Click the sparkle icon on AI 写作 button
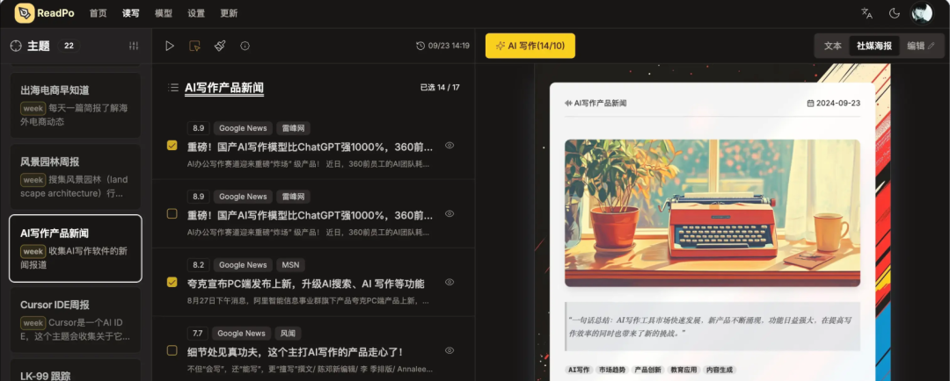950x381 pixels. 500,46
